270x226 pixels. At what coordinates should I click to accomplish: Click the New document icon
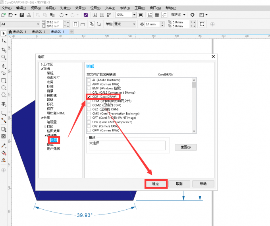click(x=3, y=15)
